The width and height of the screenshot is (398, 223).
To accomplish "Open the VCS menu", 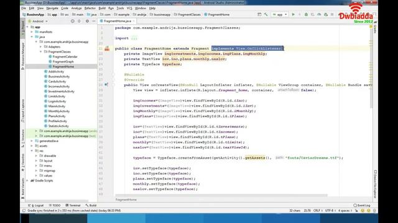I will pos(129,8).
